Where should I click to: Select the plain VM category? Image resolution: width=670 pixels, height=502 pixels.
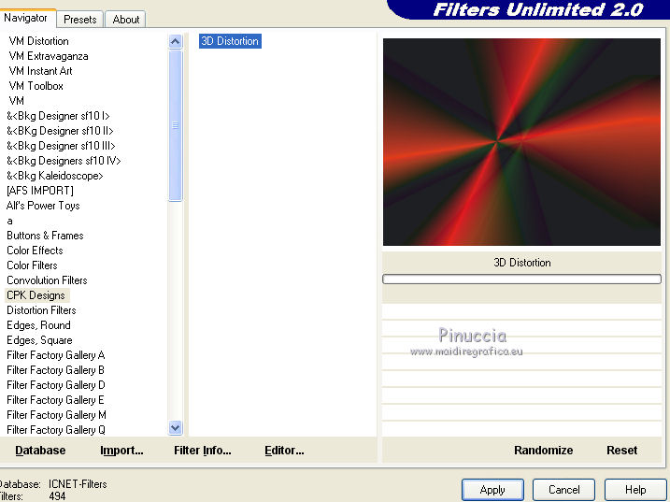16,101
